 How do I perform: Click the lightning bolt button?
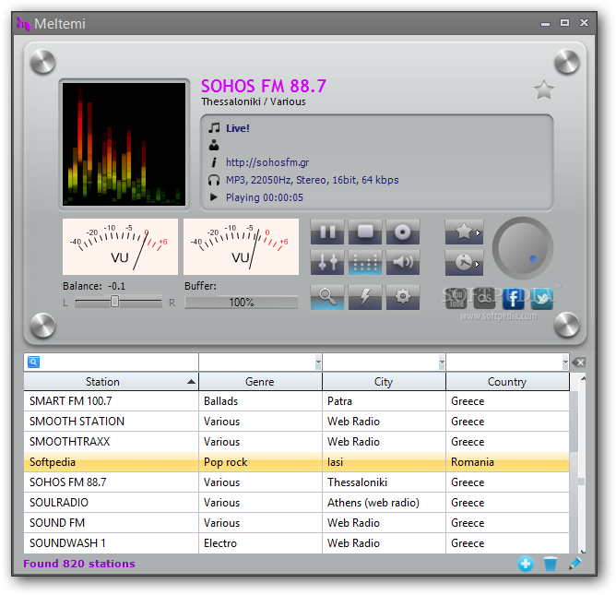(x=365, y=297)
